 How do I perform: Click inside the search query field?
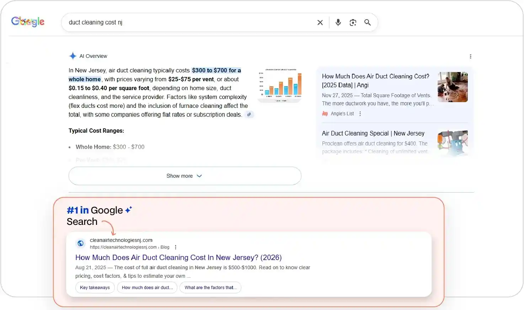click(x=178, y=22)
